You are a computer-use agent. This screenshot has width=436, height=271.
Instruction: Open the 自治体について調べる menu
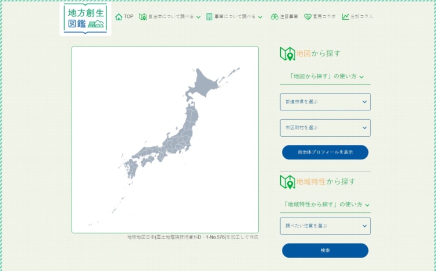pos(170,17)
